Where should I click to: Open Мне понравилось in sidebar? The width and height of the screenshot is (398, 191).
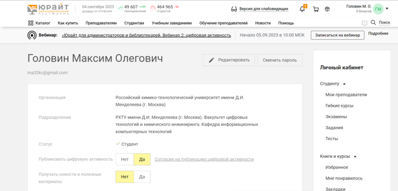coord(344,179)
